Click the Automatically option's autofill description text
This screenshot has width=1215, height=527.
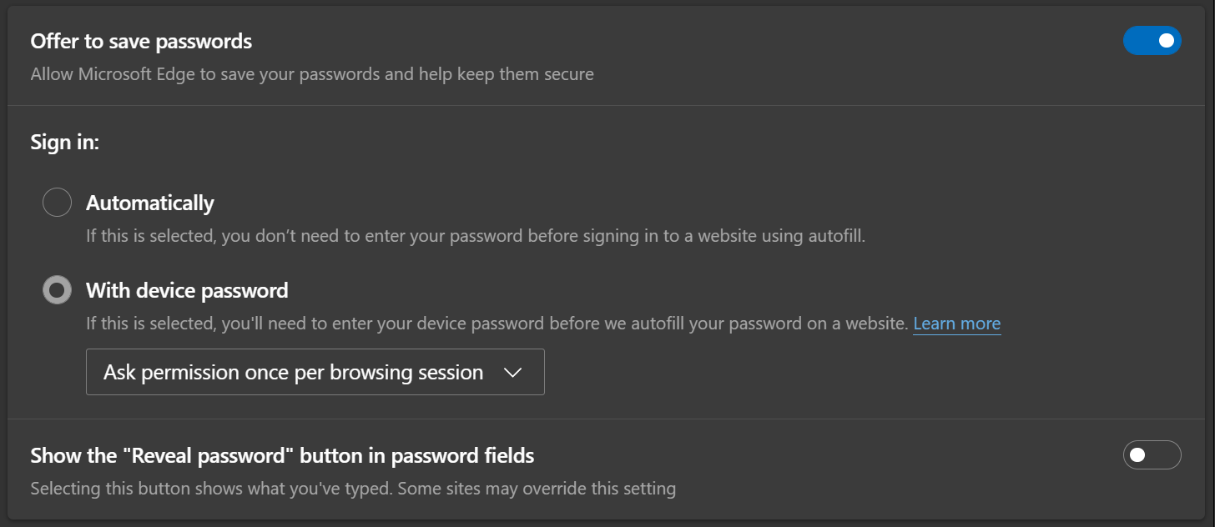[476, 236]
